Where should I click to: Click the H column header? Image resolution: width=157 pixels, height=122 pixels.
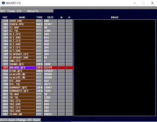coord(69,17)
